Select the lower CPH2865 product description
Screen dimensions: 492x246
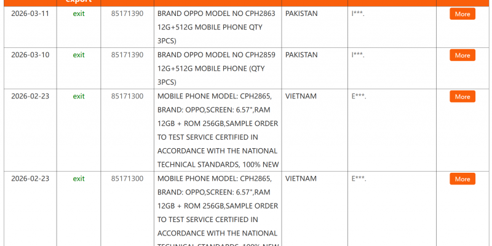(x=218, y=210)
